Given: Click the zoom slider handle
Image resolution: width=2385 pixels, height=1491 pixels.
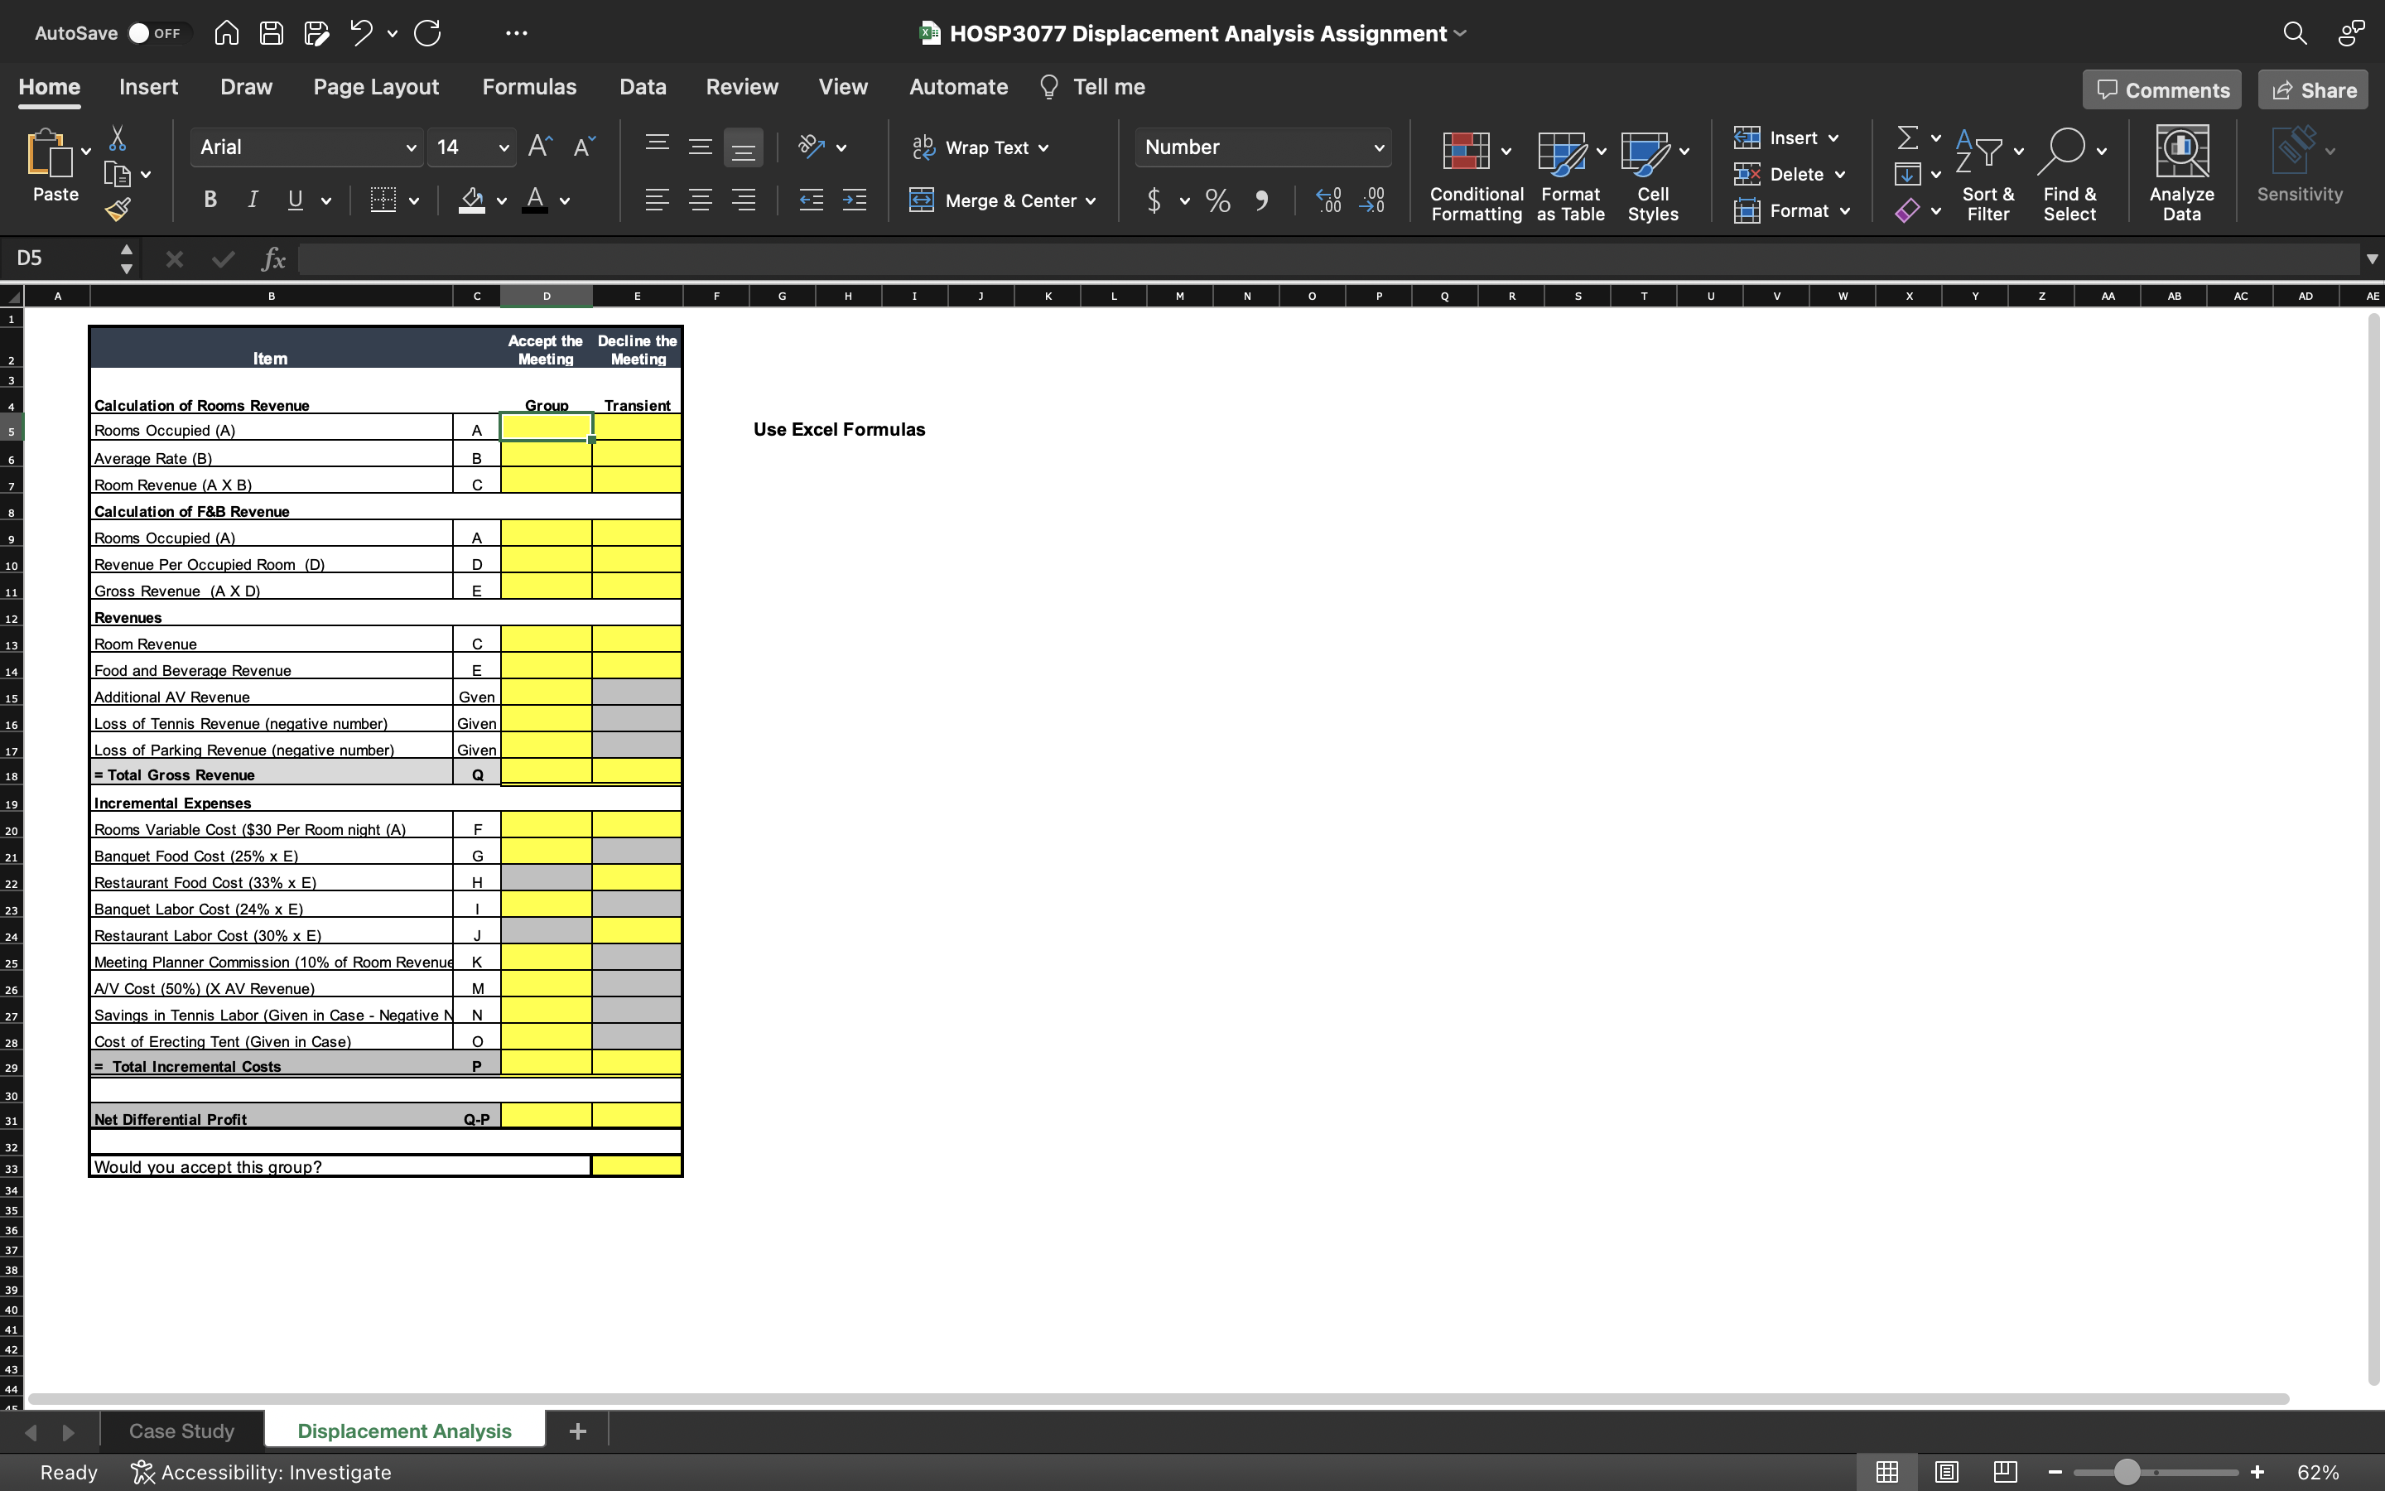Looking at the screenshot, I should tap(2127, 1472).
